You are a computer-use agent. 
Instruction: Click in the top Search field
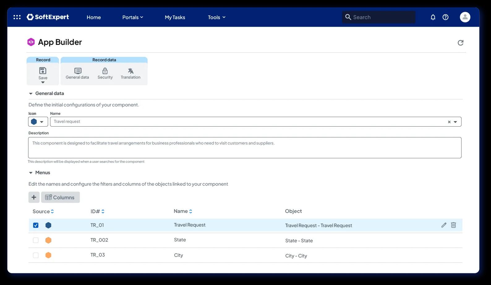tap(379, 17)
